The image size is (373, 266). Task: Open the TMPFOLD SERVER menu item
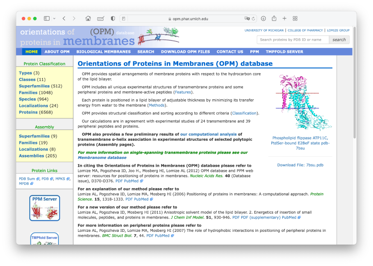284,51
